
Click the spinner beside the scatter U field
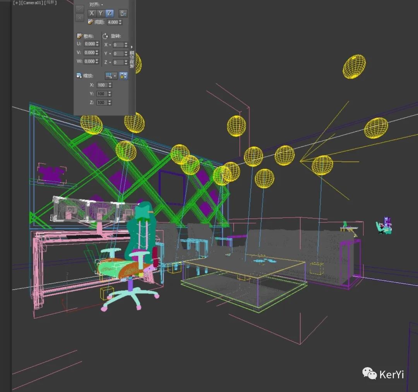coord(97,44)
